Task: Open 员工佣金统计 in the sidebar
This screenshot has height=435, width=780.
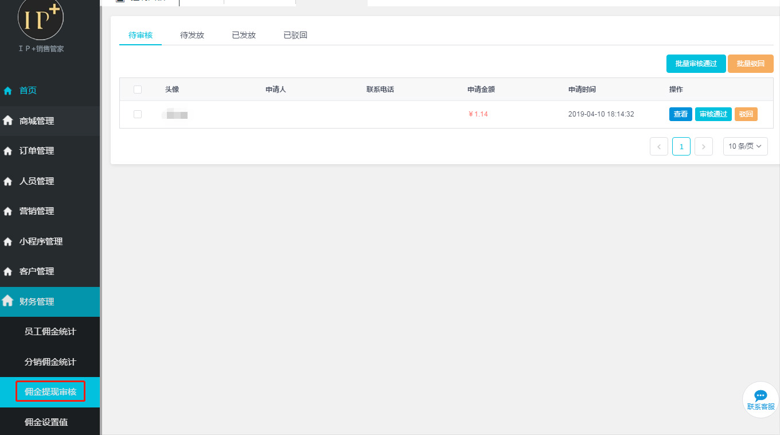Action: pos(50,332)
